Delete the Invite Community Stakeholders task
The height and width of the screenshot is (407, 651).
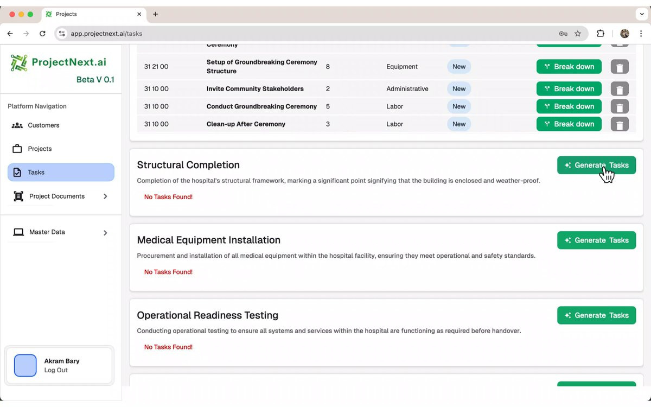click(620, 89)
